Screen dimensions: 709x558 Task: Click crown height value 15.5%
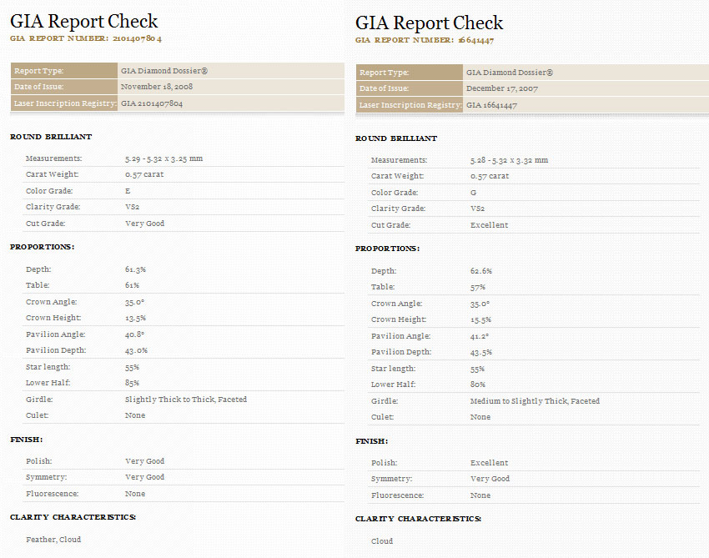(480, 319)
